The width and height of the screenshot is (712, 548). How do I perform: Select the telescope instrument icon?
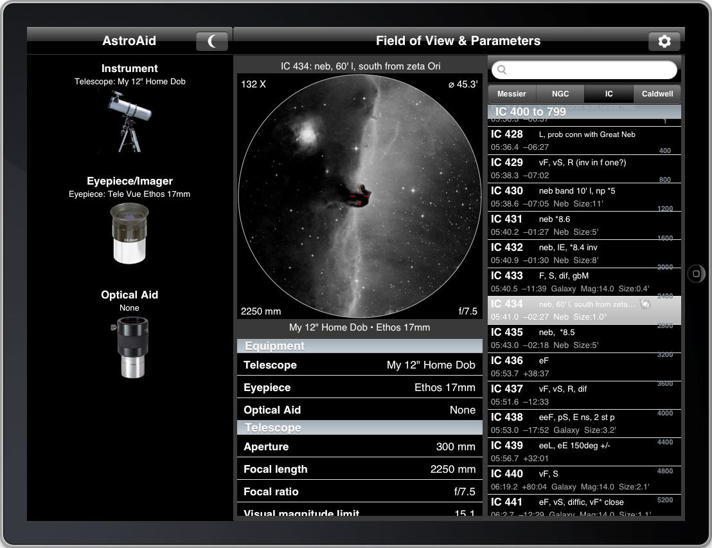click(x=129, y=121)
